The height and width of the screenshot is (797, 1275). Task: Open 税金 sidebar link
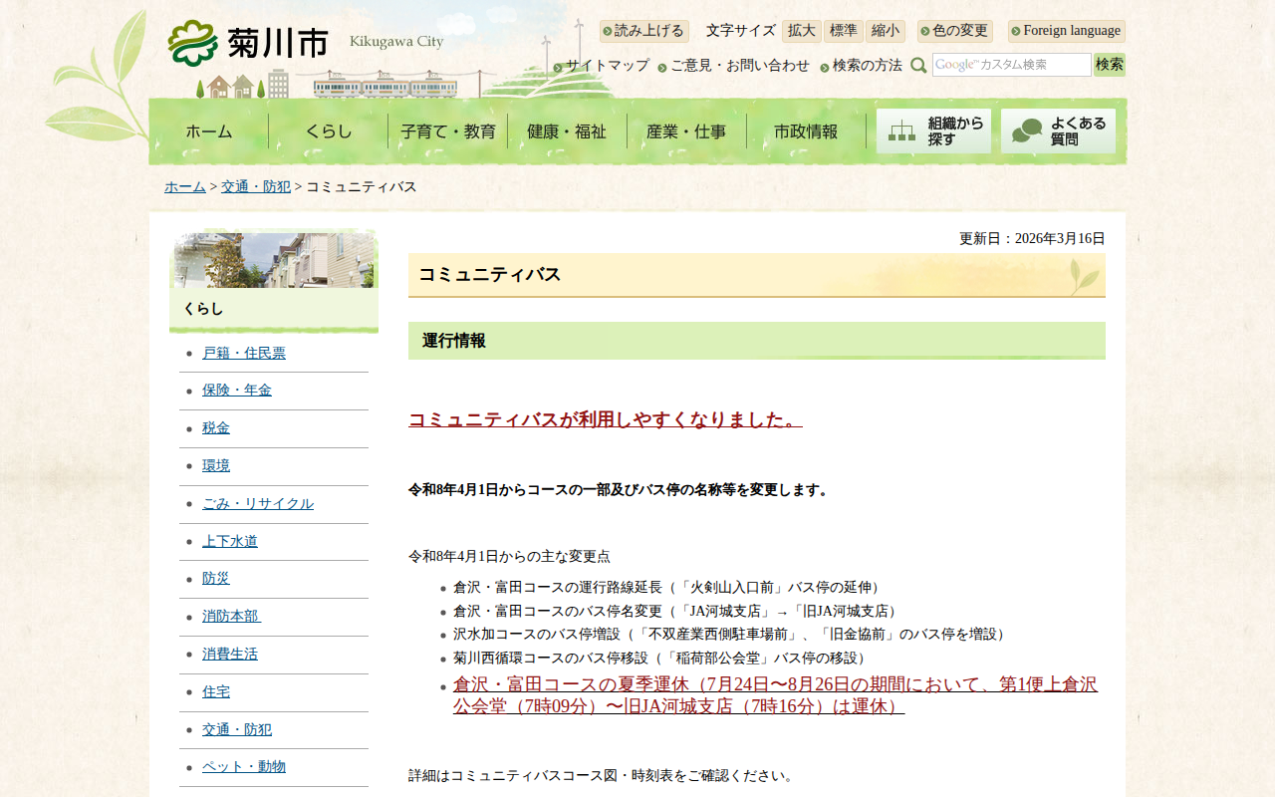point(216,428)
